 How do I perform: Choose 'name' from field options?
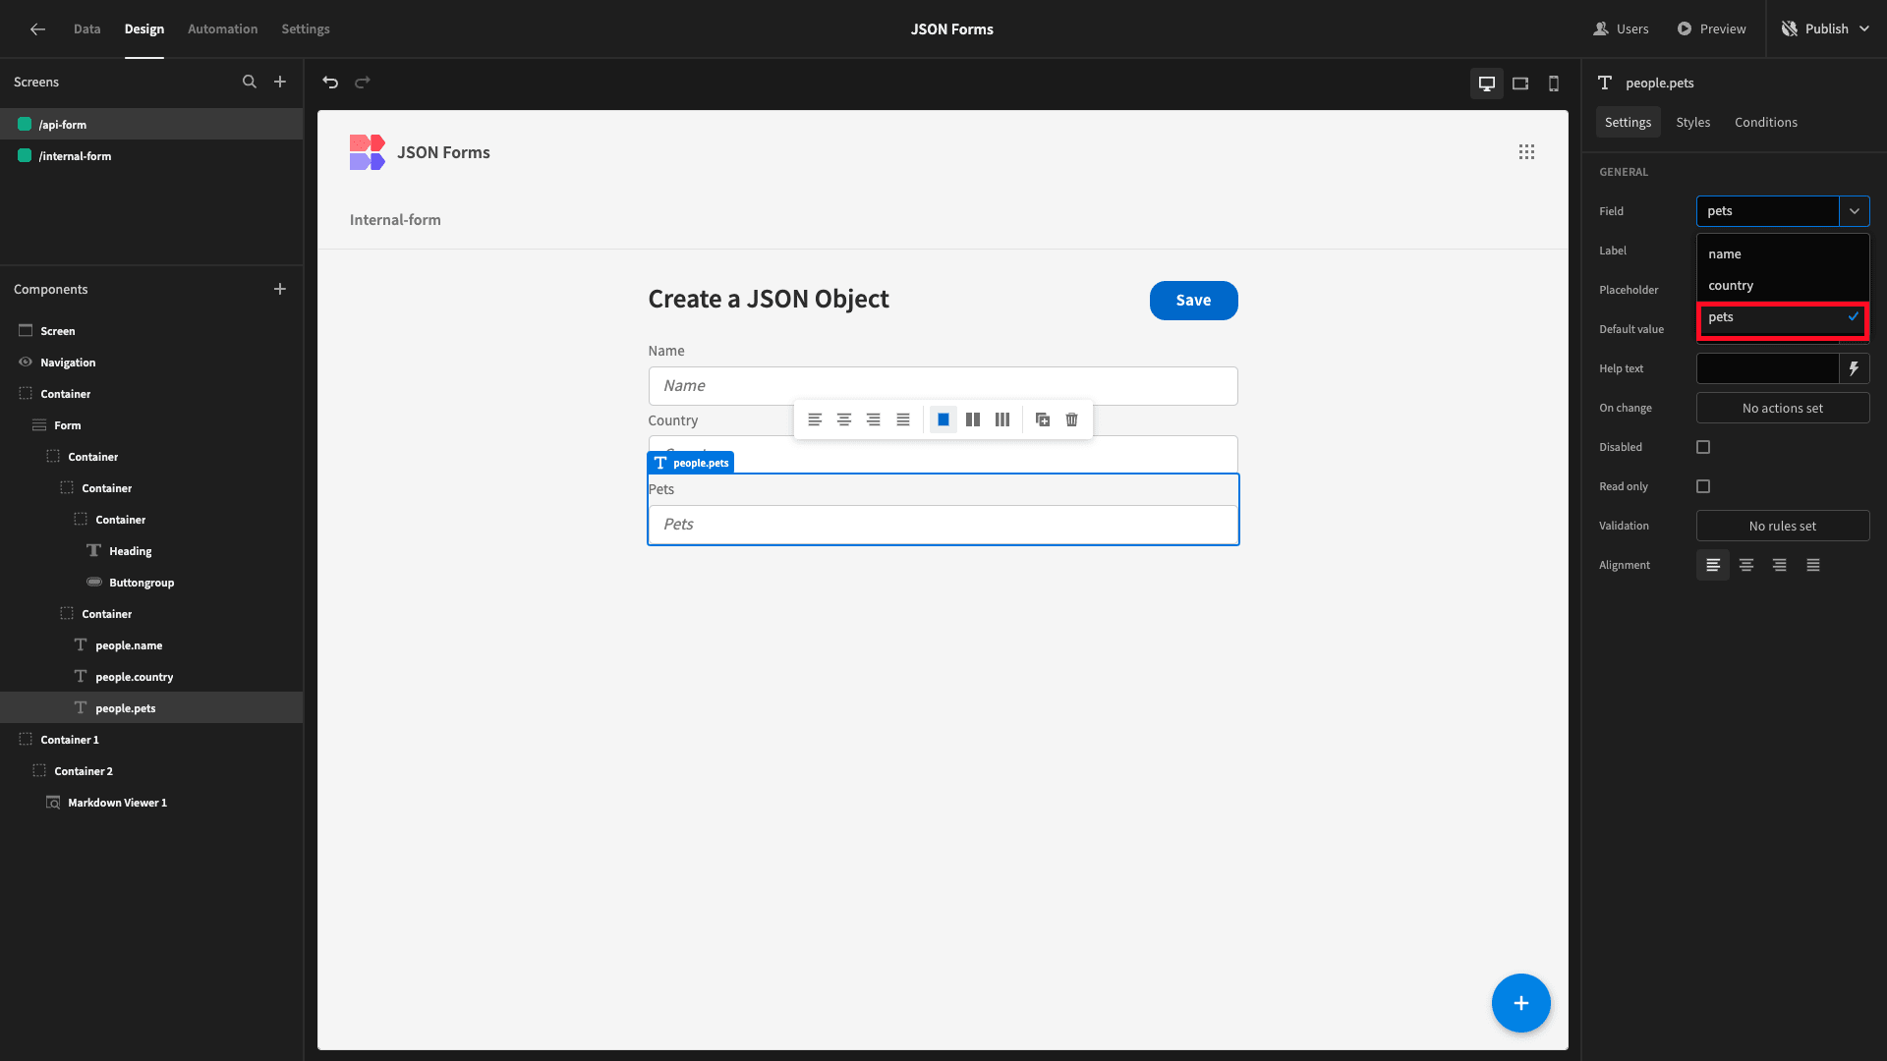click(1783, 254)
